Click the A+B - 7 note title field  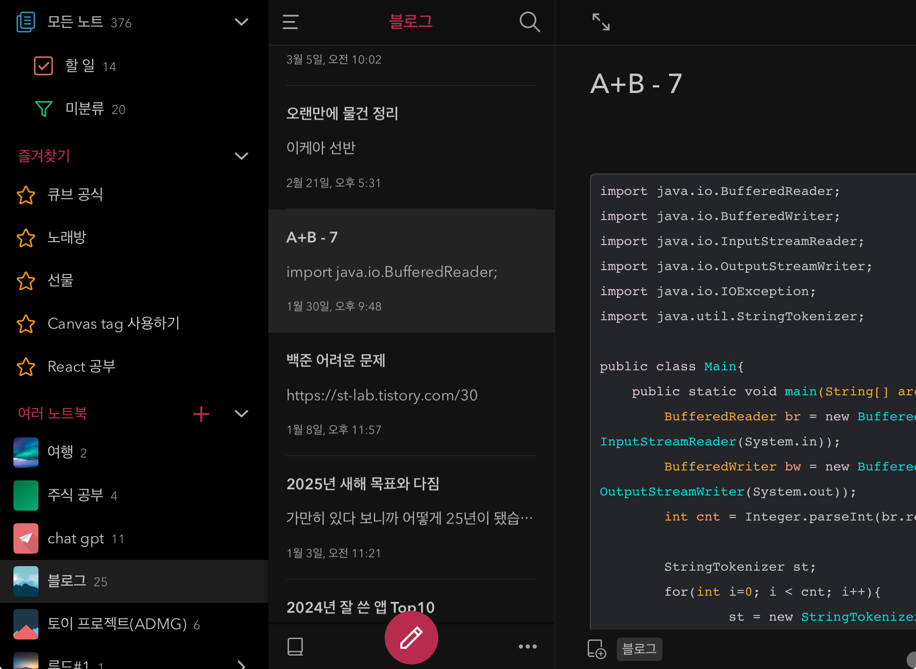coord(636,84)
